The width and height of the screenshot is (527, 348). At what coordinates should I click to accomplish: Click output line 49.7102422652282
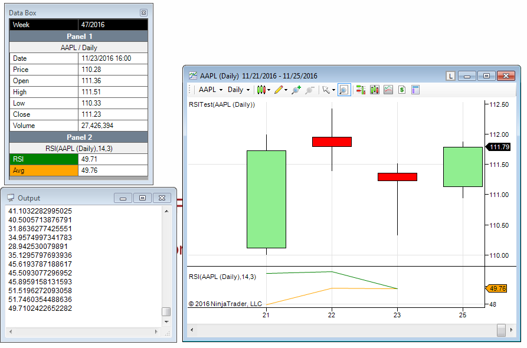pos(40,308)
